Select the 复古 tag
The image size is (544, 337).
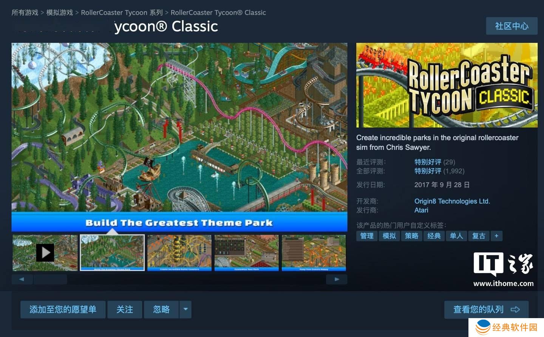pos(479,236)
